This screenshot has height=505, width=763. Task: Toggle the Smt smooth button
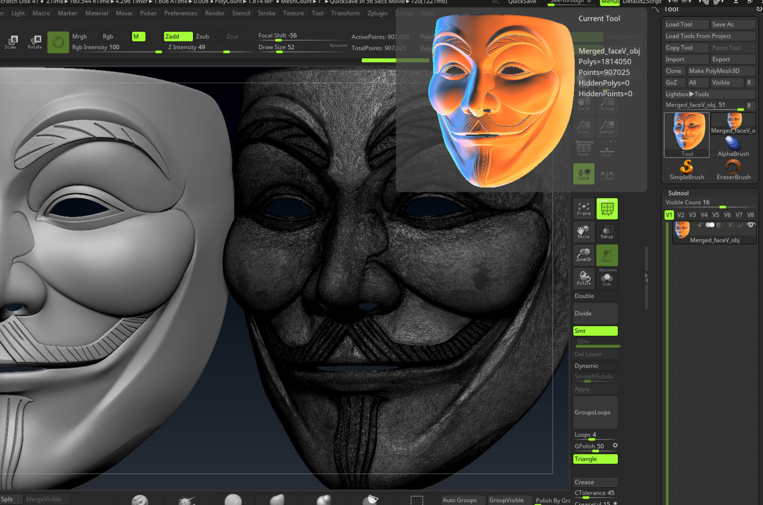[595, 331]
